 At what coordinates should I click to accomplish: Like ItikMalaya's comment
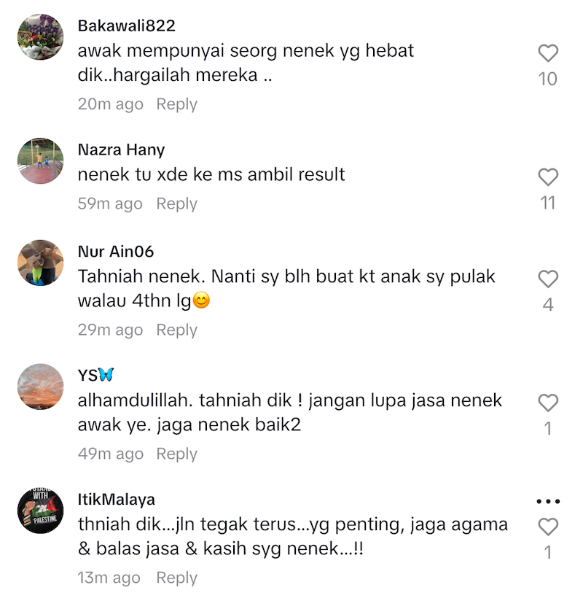(x=548, y=527)
